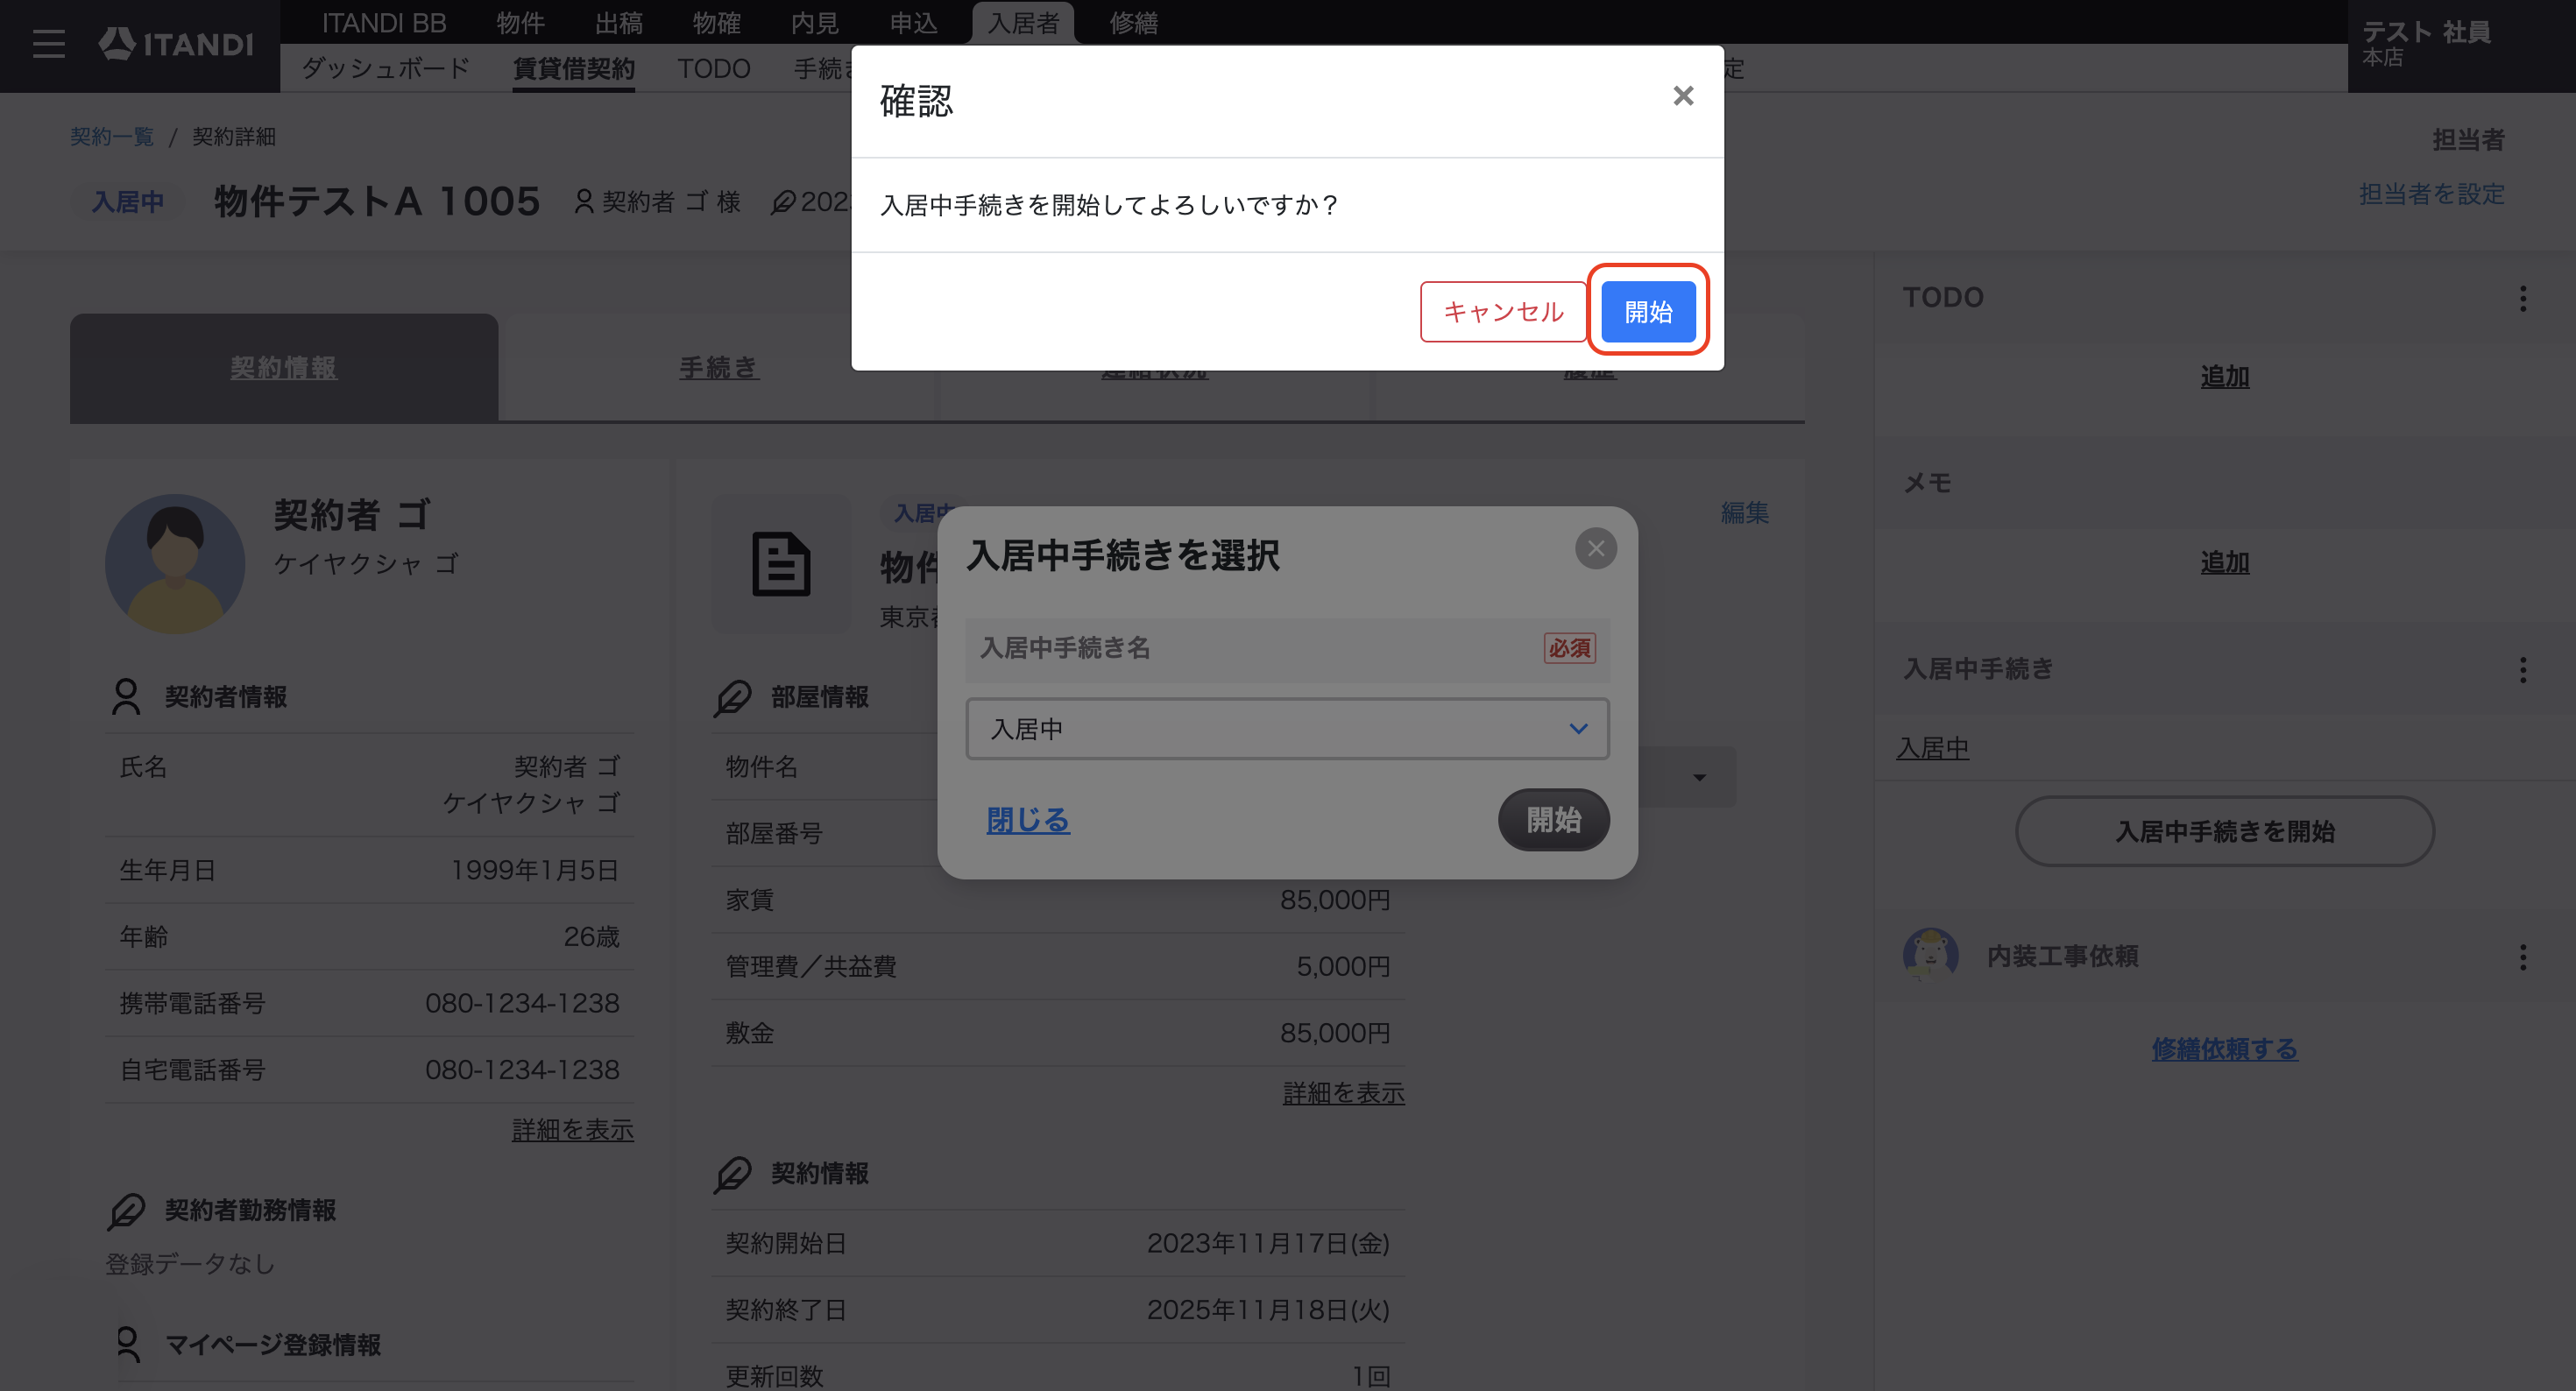Click rent value 85,000円 in 家賃 row

click(x=1335, y=899)
